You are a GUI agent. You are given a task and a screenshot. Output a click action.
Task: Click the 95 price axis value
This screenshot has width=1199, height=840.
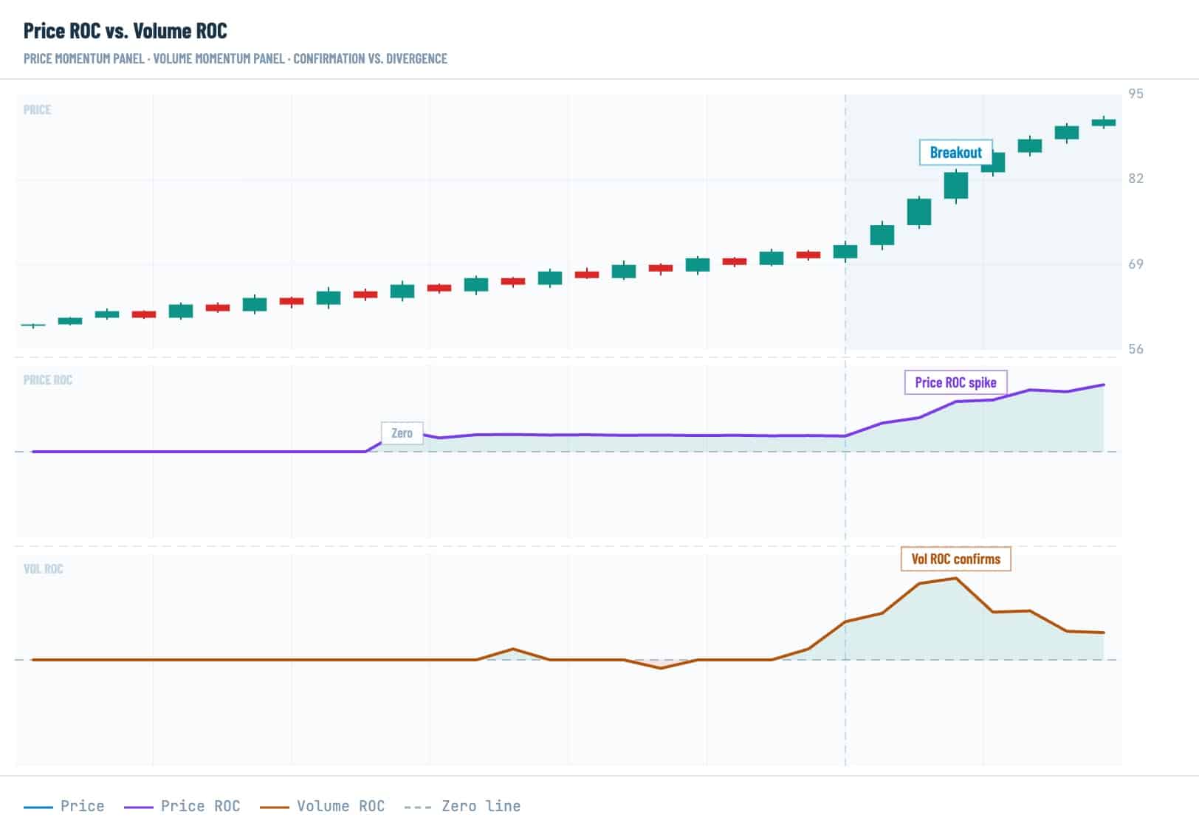[x=1136, y=94]
